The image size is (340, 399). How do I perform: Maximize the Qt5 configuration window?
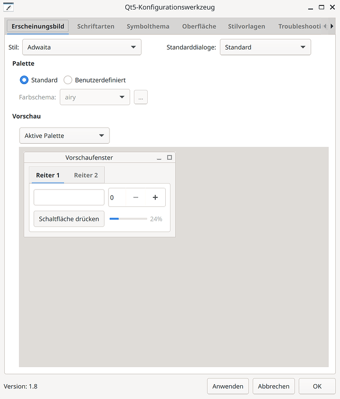tap(321, 7)
